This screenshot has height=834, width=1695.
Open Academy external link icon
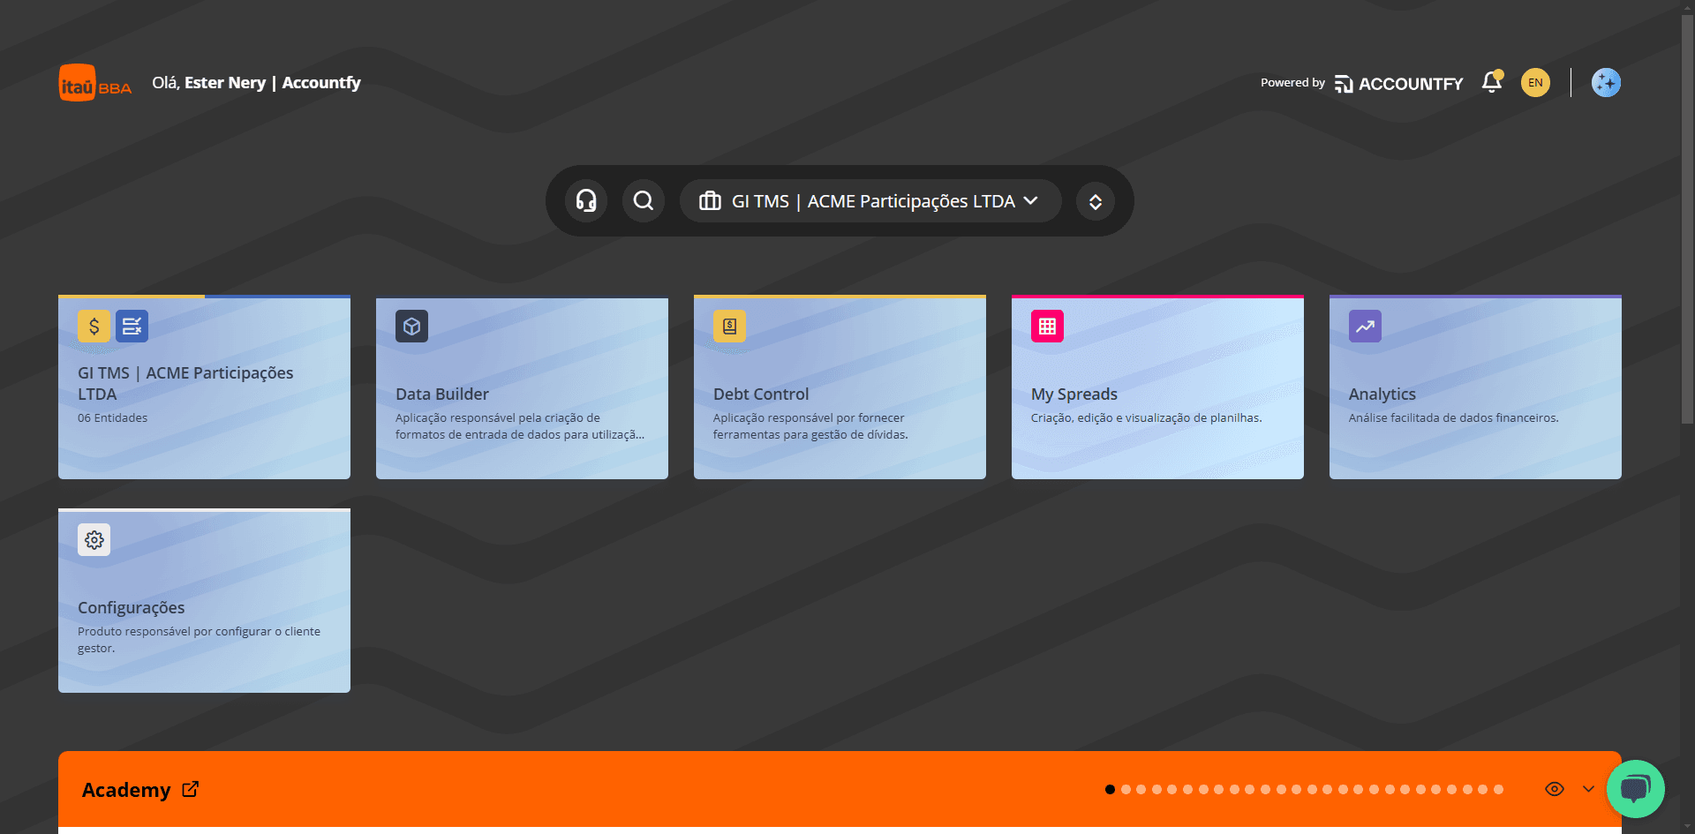click(x=190, y=789)
